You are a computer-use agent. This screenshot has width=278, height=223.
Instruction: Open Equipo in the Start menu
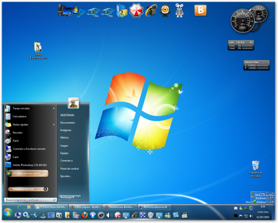point(64,153)
